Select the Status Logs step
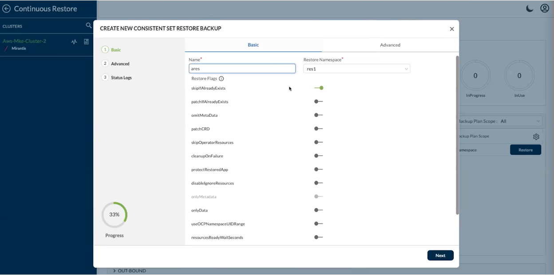 pyautogui.click(x=121, y=78)
